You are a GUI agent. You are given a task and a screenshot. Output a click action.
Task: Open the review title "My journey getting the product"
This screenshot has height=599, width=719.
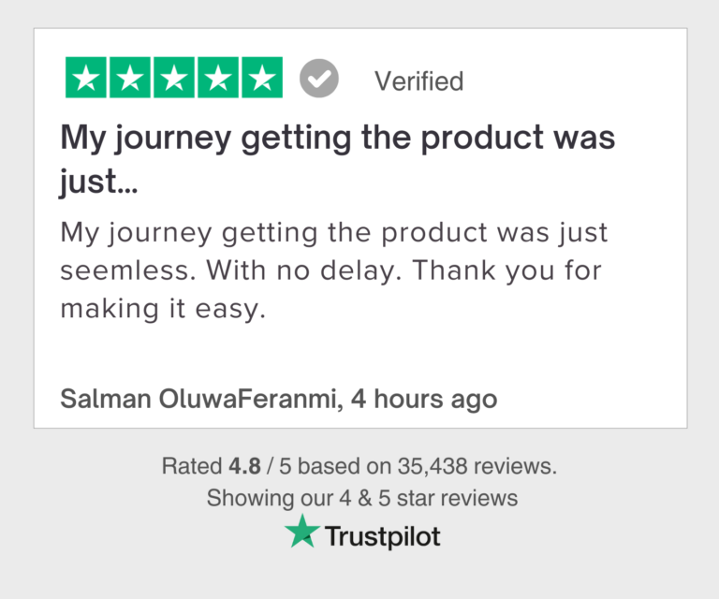pyautogui.click(x=338, y=139)
